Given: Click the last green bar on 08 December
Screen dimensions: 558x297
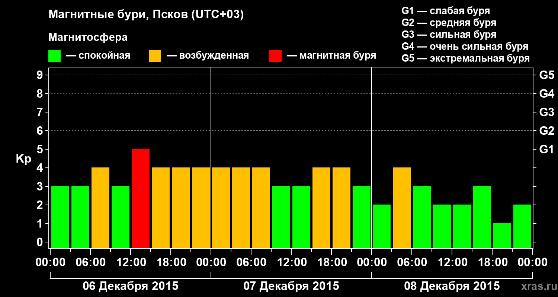Looking at the screenshot, I should pyautogui.click(x=522, y=226).
